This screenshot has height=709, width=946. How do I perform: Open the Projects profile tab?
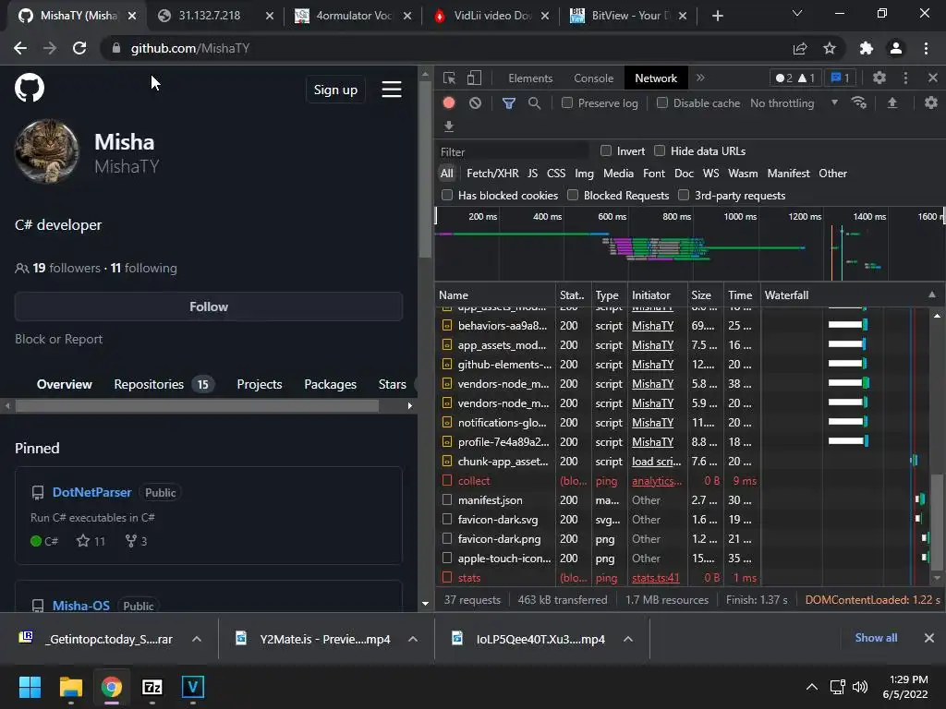(x=260, y=385)
